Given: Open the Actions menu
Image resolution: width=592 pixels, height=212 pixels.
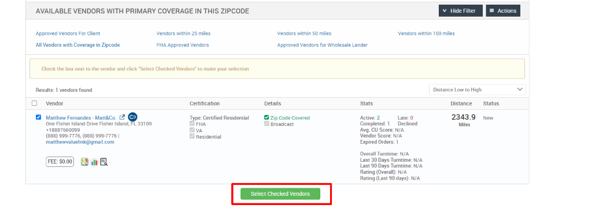Looking at the screenshot, I should (503, 10).
